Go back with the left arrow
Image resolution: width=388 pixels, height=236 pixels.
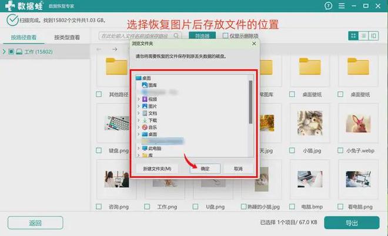point(99,49)
